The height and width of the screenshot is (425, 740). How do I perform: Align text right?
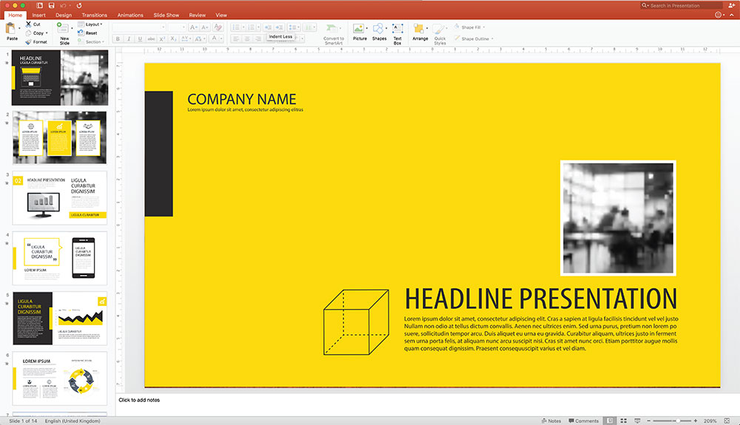click(x=258, y=38)
